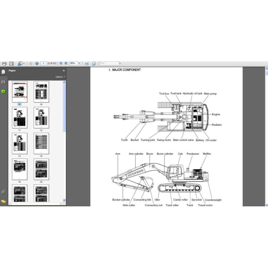Open the Find options dropdown arrow

(x=120, y=63)
